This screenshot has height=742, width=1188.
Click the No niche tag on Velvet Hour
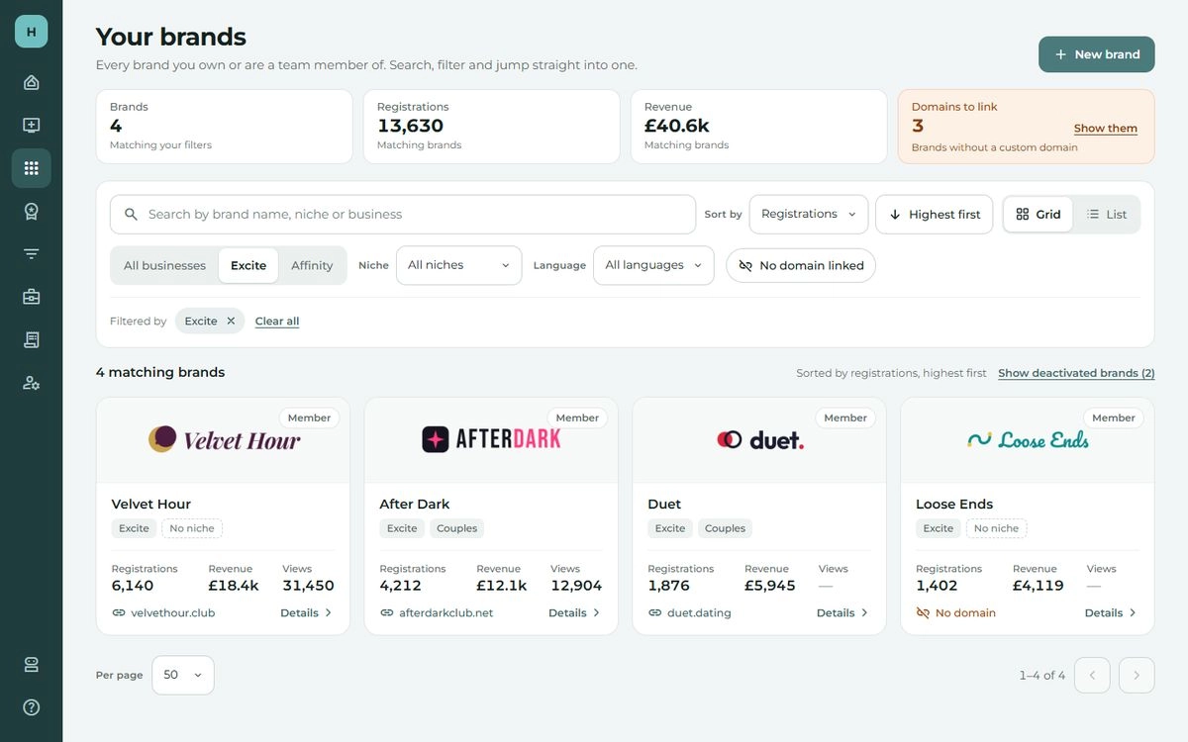coord(192,528)
